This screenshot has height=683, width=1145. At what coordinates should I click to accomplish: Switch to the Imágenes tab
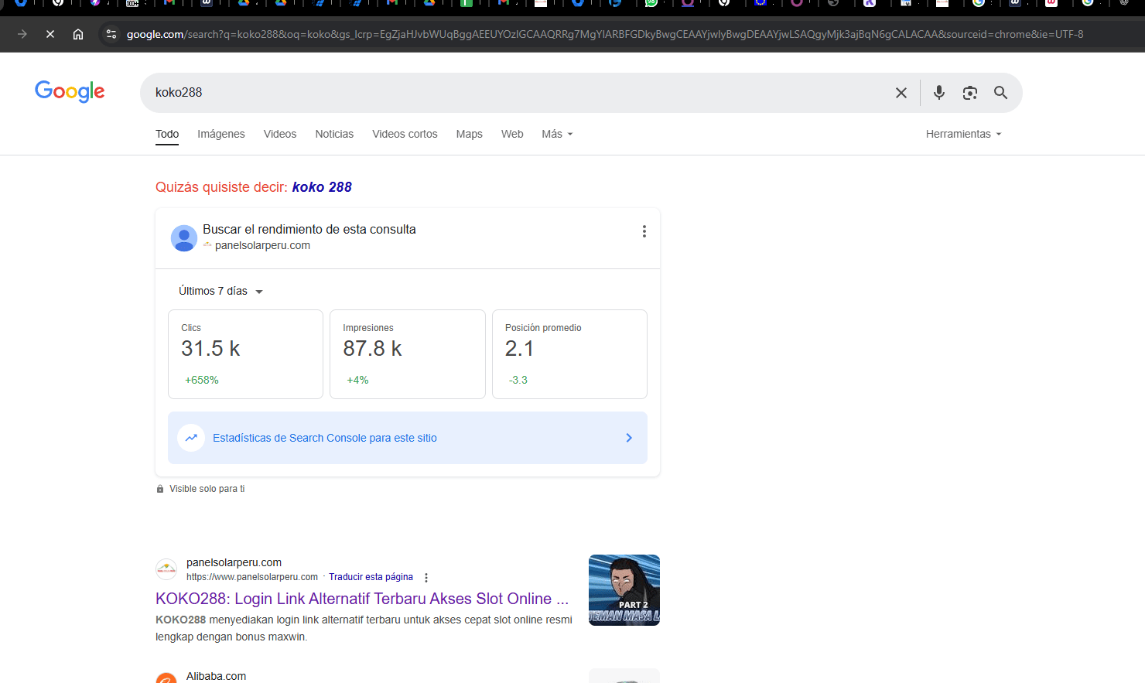coord(221,135)
